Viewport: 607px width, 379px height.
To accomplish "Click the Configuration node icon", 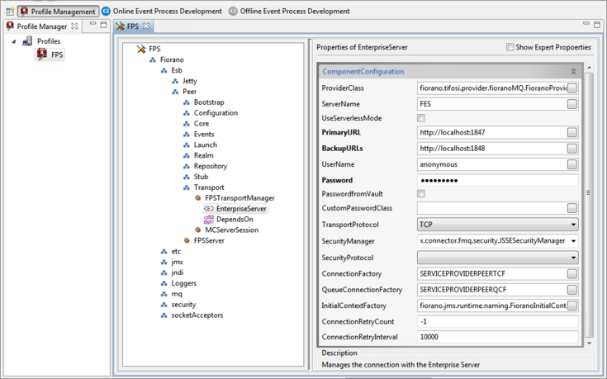I will pyautogui.click(x=187, y=113).
